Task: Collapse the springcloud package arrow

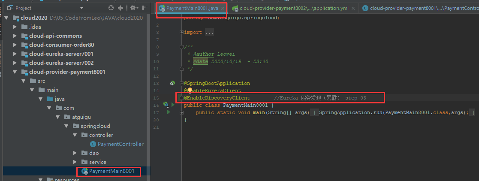Action: tap(66, 126)
